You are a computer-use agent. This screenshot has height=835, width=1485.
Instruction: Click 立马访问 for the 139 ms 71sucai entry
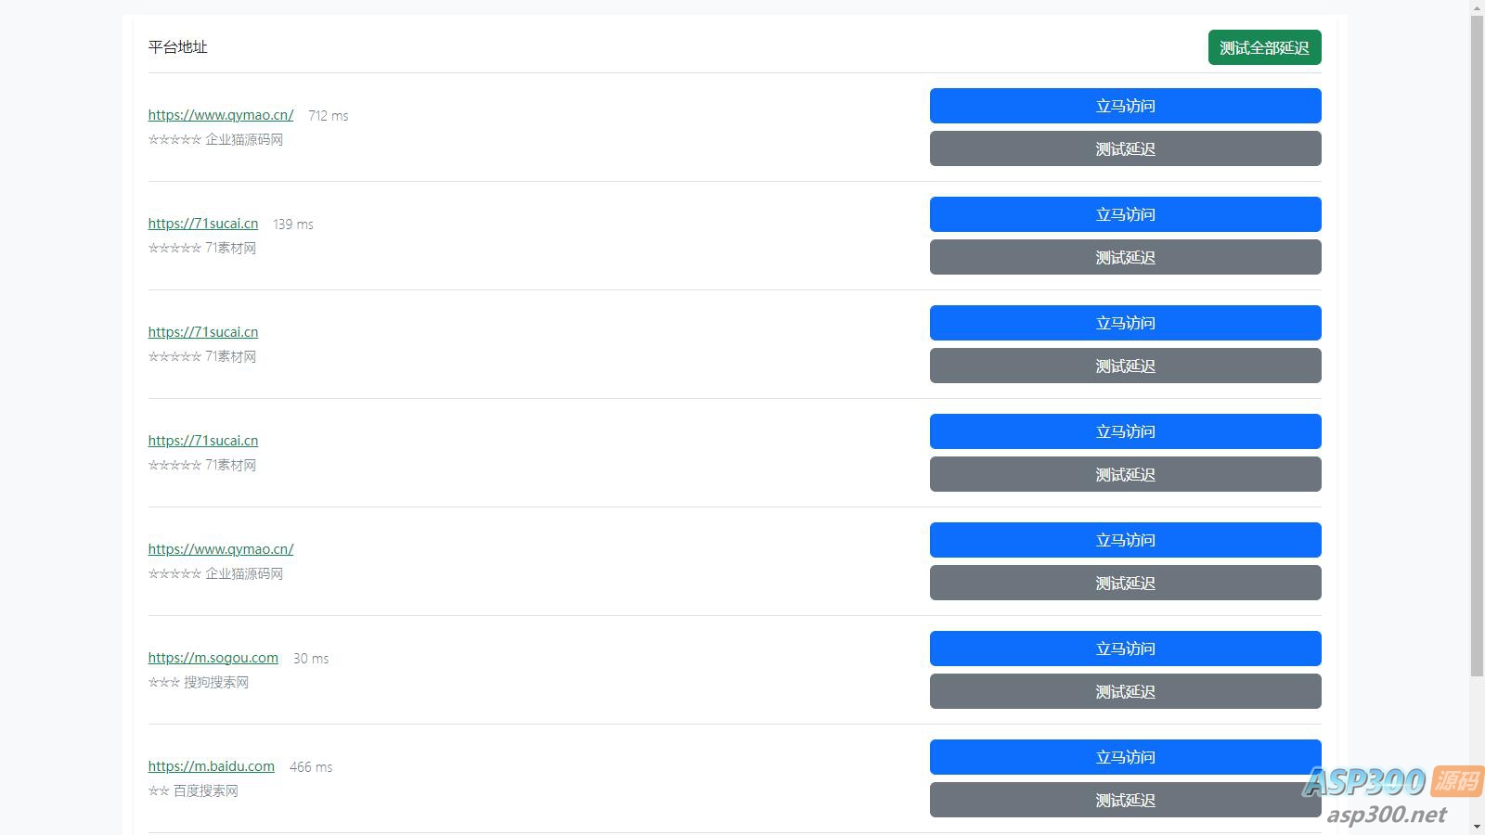click(x=1125, y=214)
